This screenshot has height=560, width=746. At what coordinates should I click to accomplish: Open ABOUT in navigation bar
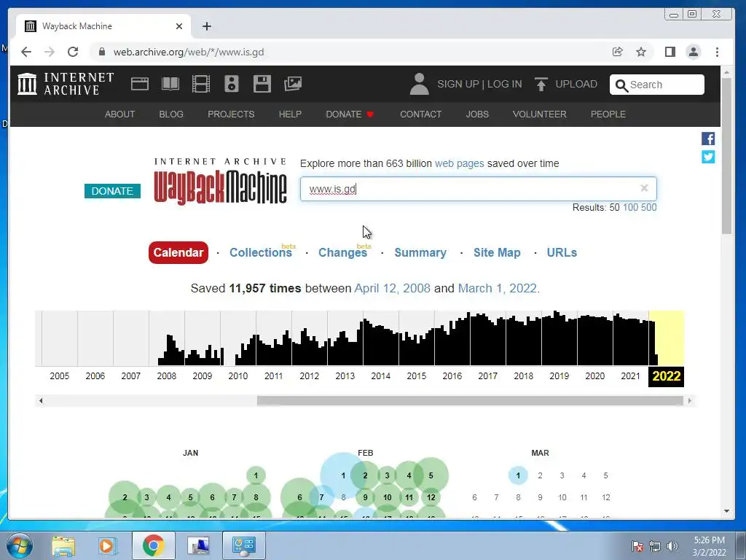point(120,114)
